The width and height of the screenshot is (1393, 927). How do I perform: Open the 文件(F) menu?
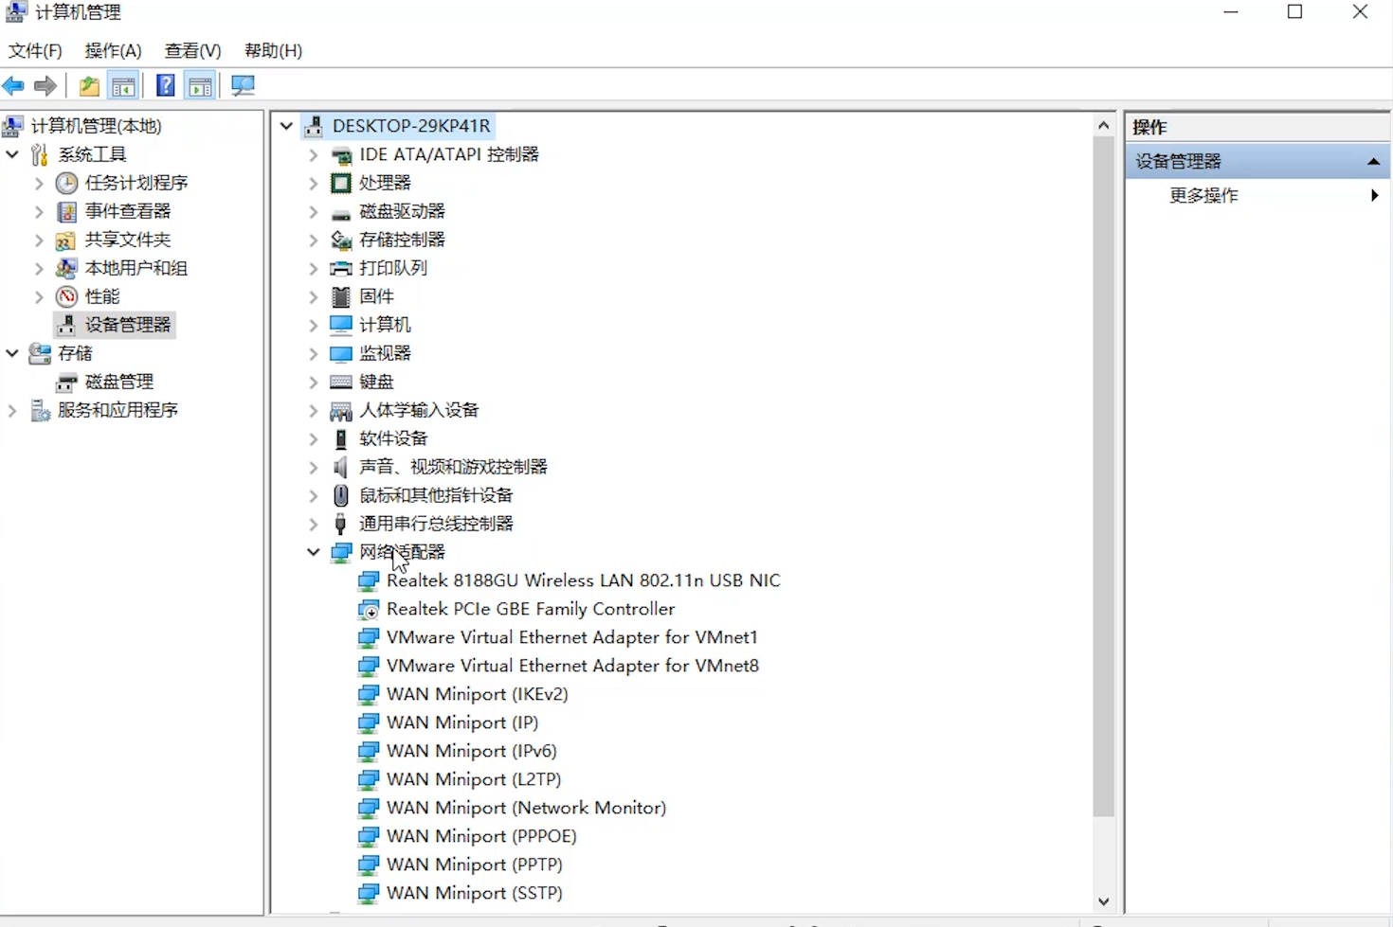click(35, 50)
